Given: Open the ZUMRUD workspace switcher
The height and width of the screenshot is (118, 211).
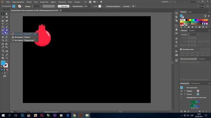Looking at the screenshot, I should (166, 2).
